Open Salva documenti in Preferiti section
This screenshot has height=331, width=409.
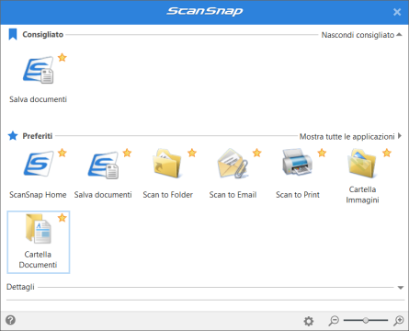click(x=103, y=165)
